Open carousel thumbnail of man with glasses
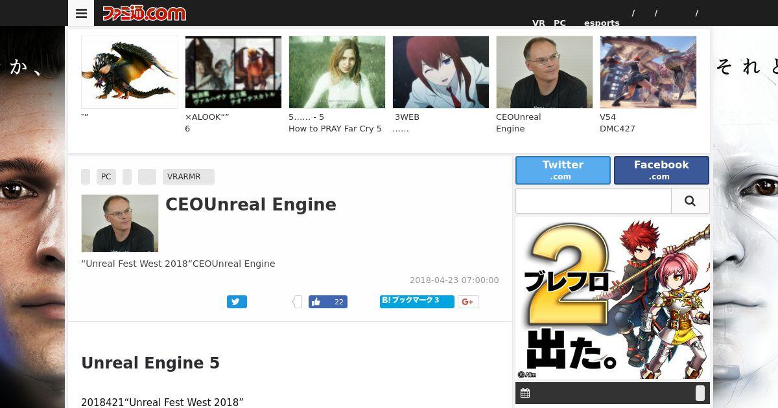 click(x=545, y=72)
